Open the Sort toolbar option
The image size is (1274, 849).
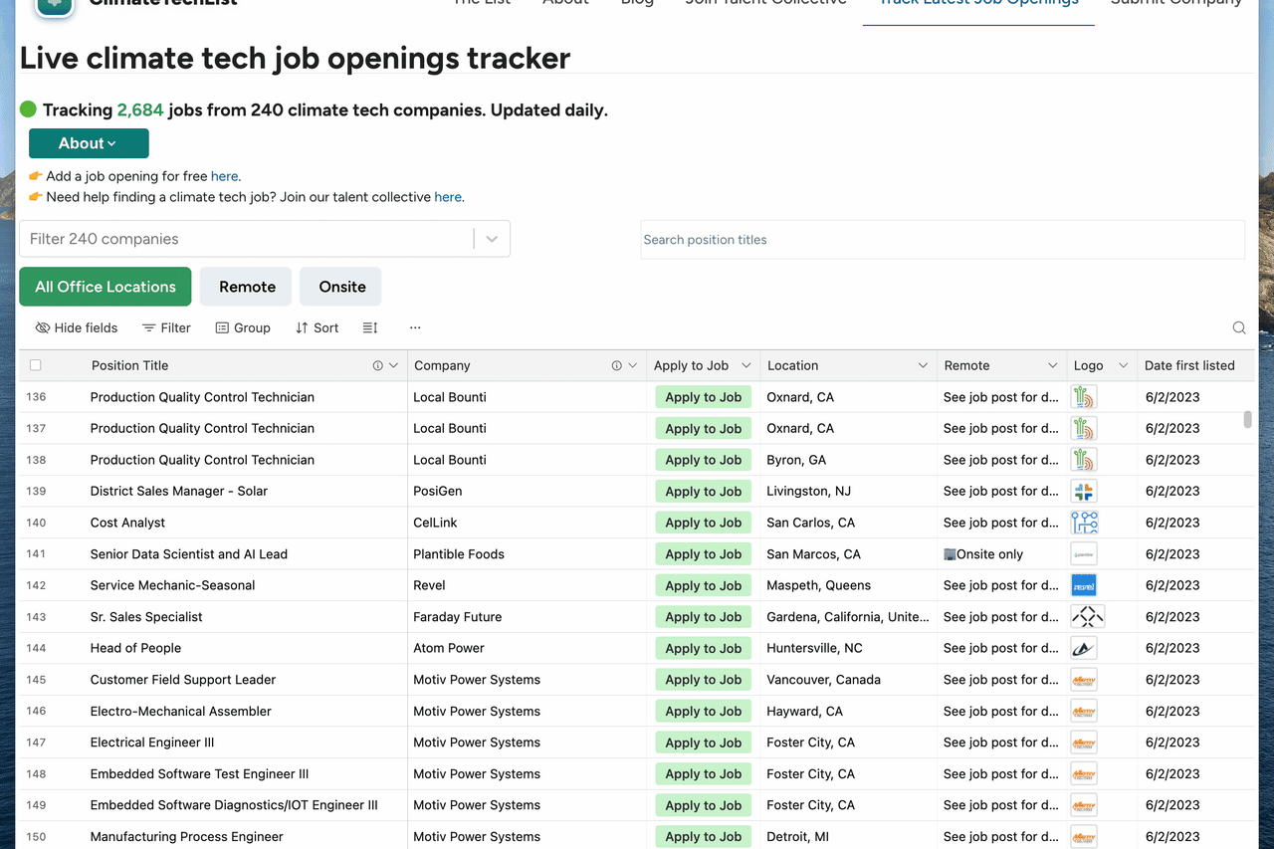tap(317, 327)
